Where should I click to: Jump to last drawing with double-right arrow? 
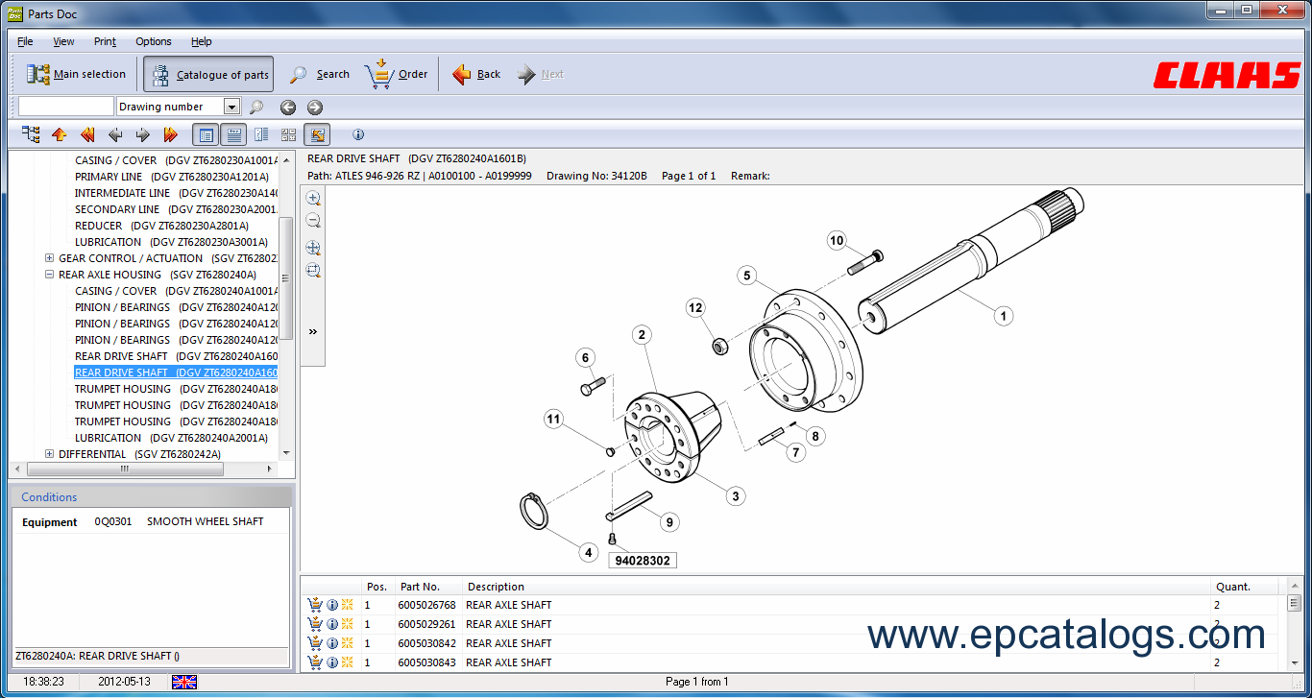171,134
